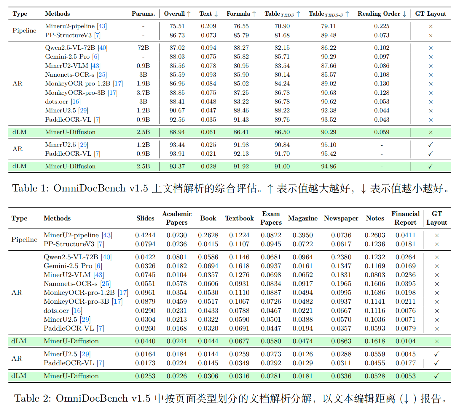
Task: Open citation [7] beside PP-StructureV3 in Table 1
Action: point(98,35)
